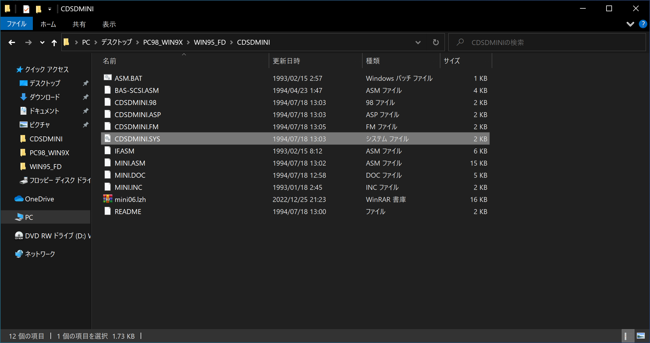The image size is (650, 343).
Task: Open the address bar history dropdown
Action: 418,42
